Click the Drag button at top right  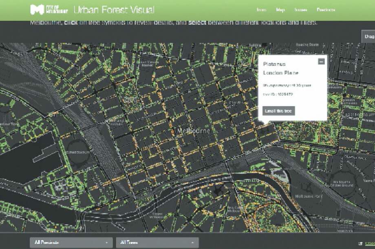(x=368, y=37)
